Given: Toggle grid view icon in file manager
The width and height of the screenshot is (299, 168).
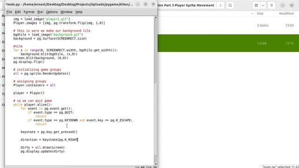Looking at the screenshot, I should pyautogui.click(x=256, y=5).
